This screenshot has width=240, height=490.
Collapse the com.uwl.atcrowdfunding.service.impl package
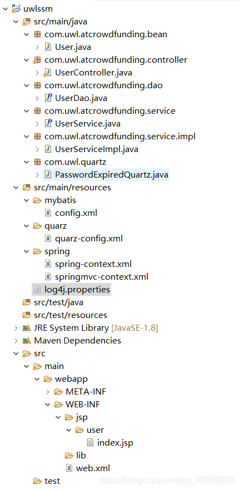pyautogui.click(x=26, y=137)
